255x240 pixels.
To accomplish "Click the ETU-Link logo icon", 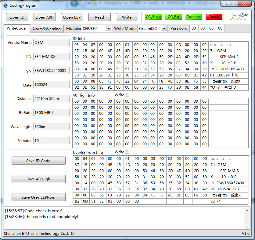I will tap(239, 16).
